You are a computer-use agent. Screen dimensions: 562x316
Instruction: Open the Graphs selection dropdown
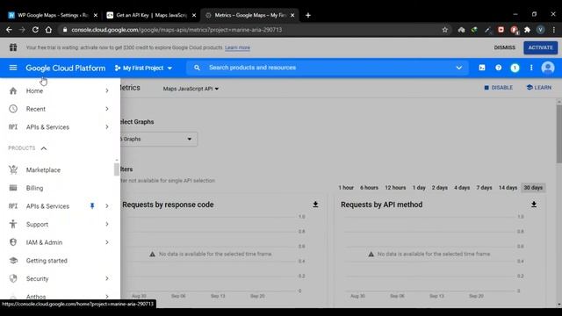pos(158,139)
